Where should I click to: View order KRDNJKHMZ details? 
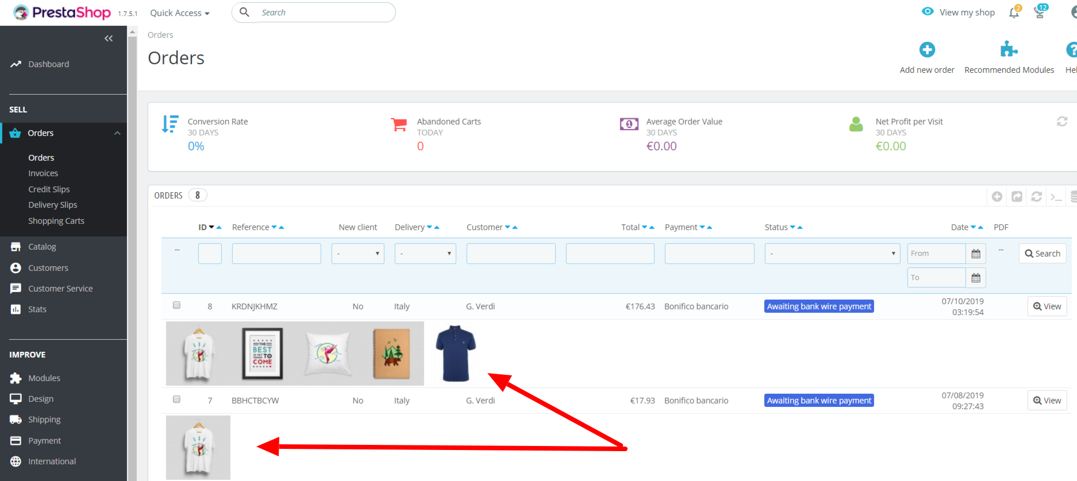[1047, 307]
